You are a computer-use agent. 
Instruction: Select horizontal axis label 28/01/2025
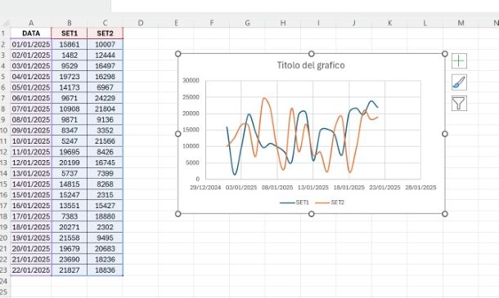(420, 188)
